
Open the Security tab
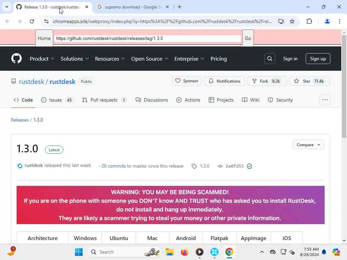tap(280, 100)
